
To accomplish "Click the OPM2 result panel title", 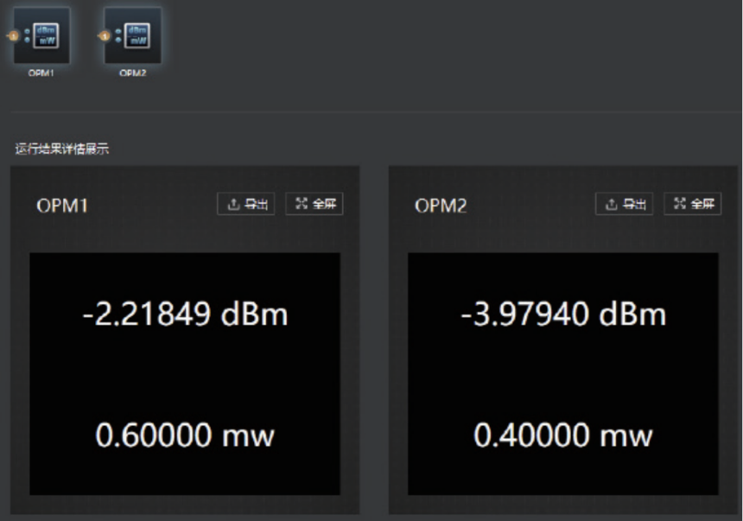I will pyautogui.click(x=441, y=206).
